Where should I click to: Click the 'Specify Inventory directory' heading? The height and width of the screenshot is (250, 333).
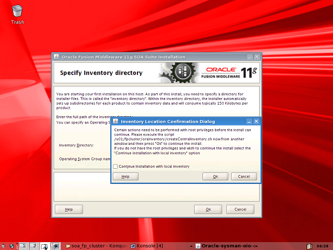101,73
